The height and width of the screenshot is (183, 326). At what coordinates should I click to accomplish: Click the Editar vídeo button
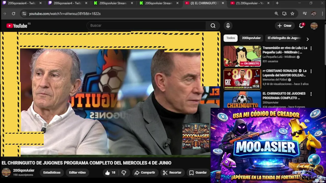click(x=77, y=173)
